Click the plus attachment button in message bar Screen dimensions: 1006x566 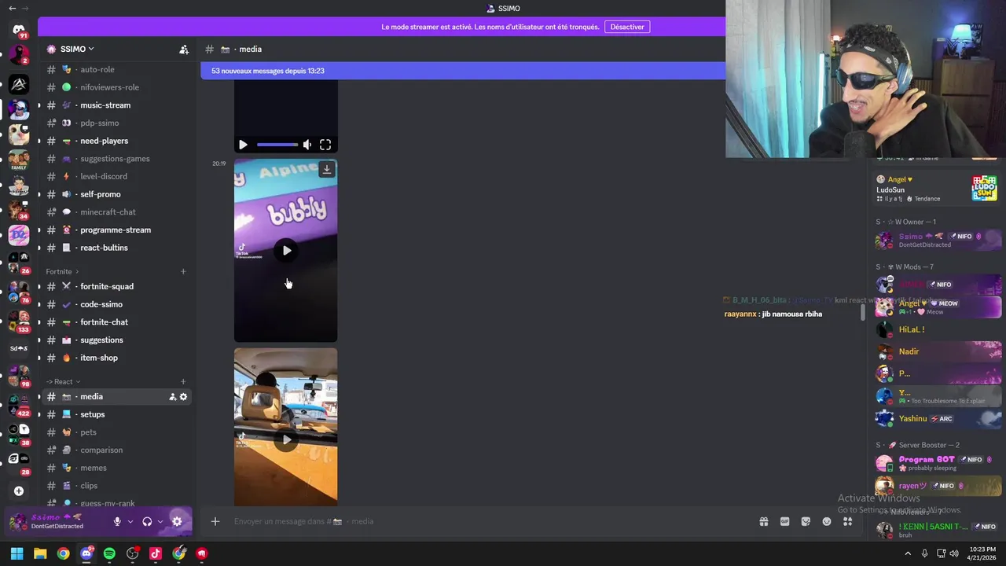click(x=215, y=521)
